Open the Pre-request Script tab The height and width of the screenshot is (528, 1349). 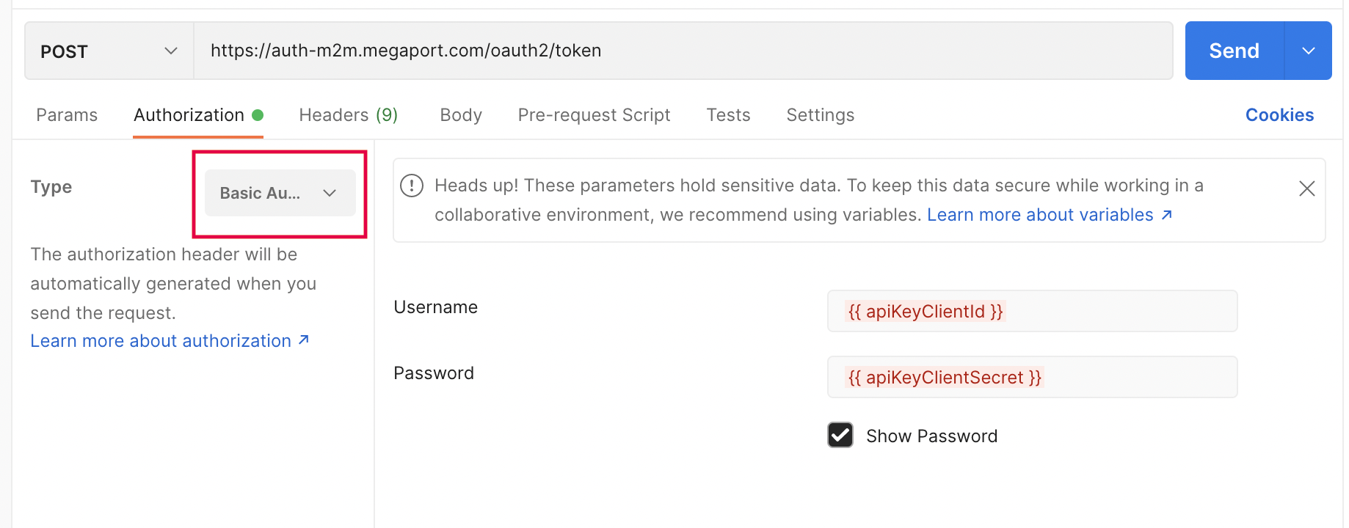[x=594, y=114]
